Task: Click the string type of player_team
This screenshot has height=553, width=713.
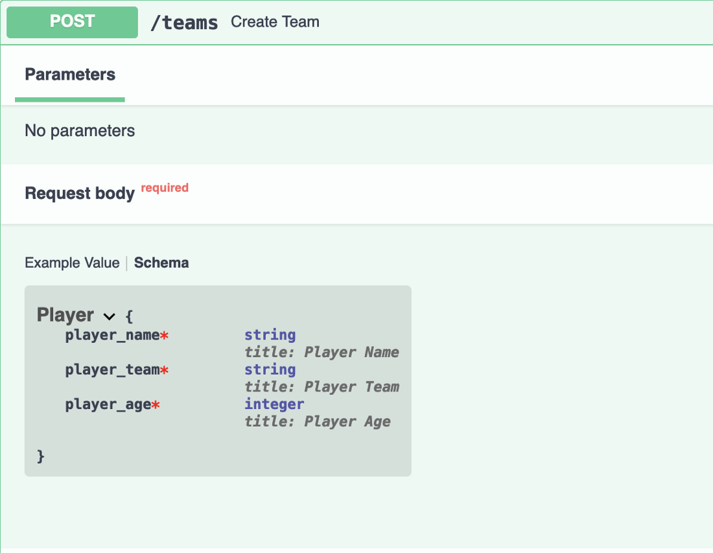Action: click(x=270, y=370)
